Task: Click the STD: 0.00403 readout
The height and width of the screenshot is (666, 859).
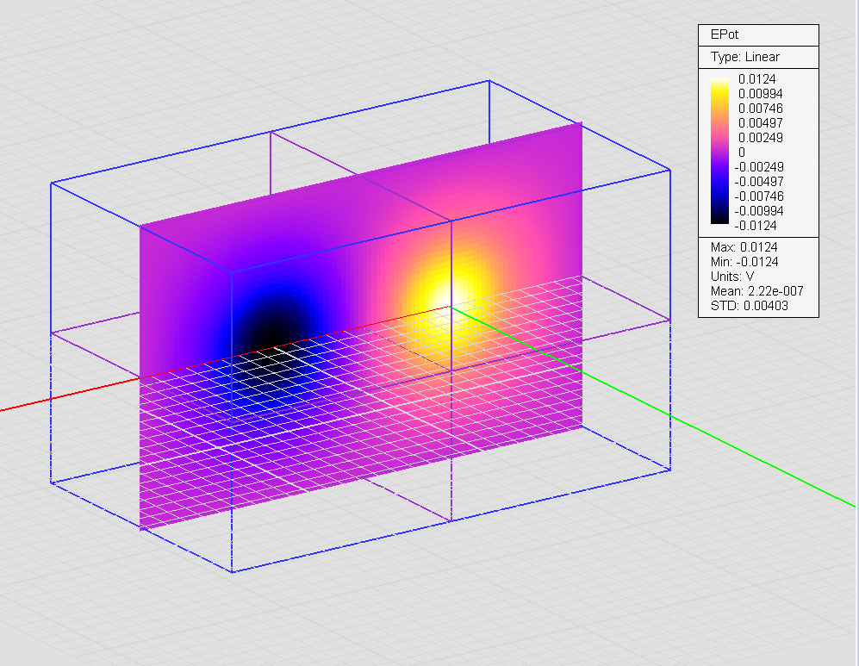Action: (749, 306)
